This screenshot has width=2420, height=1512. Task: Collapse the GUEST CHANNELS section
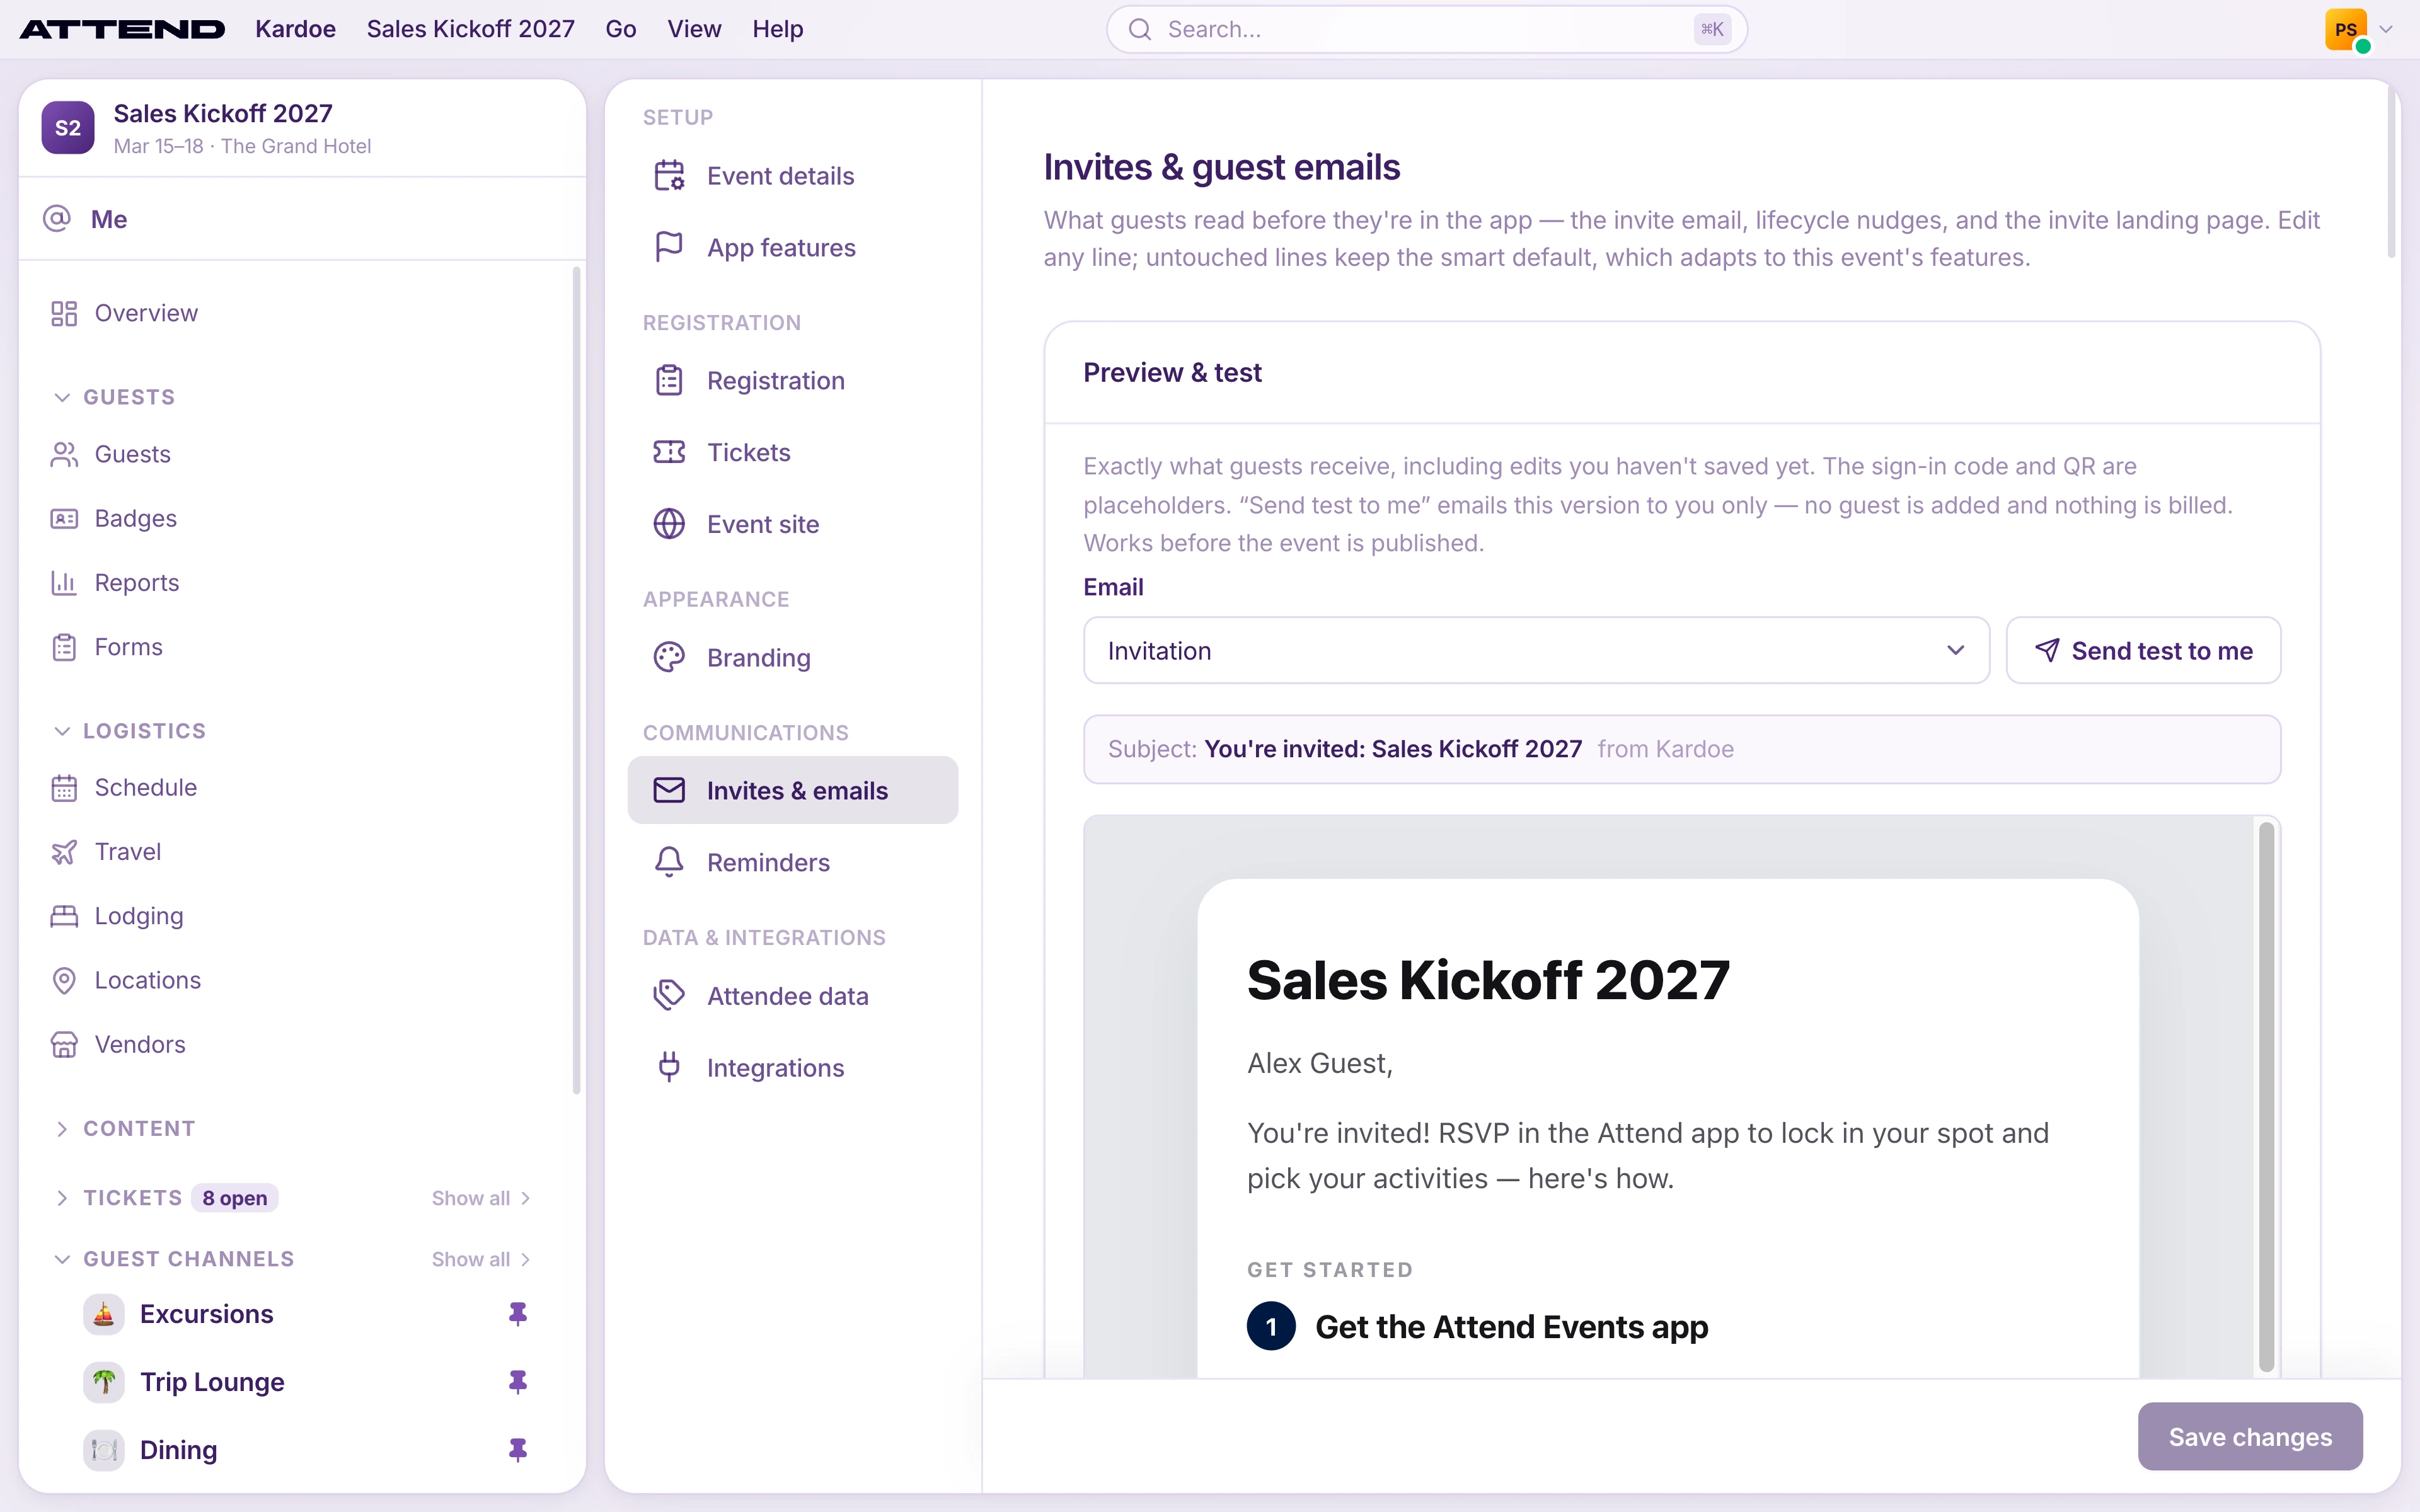click(x=62, y=1259)
